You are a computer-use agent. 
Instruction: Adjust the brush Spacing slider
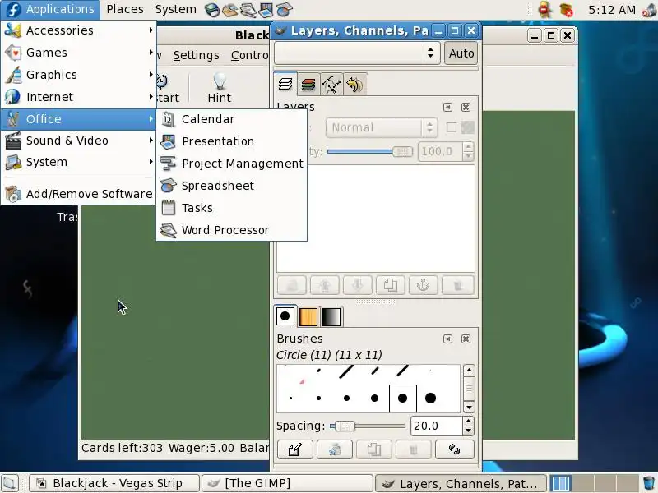click(x=368, y=426)
